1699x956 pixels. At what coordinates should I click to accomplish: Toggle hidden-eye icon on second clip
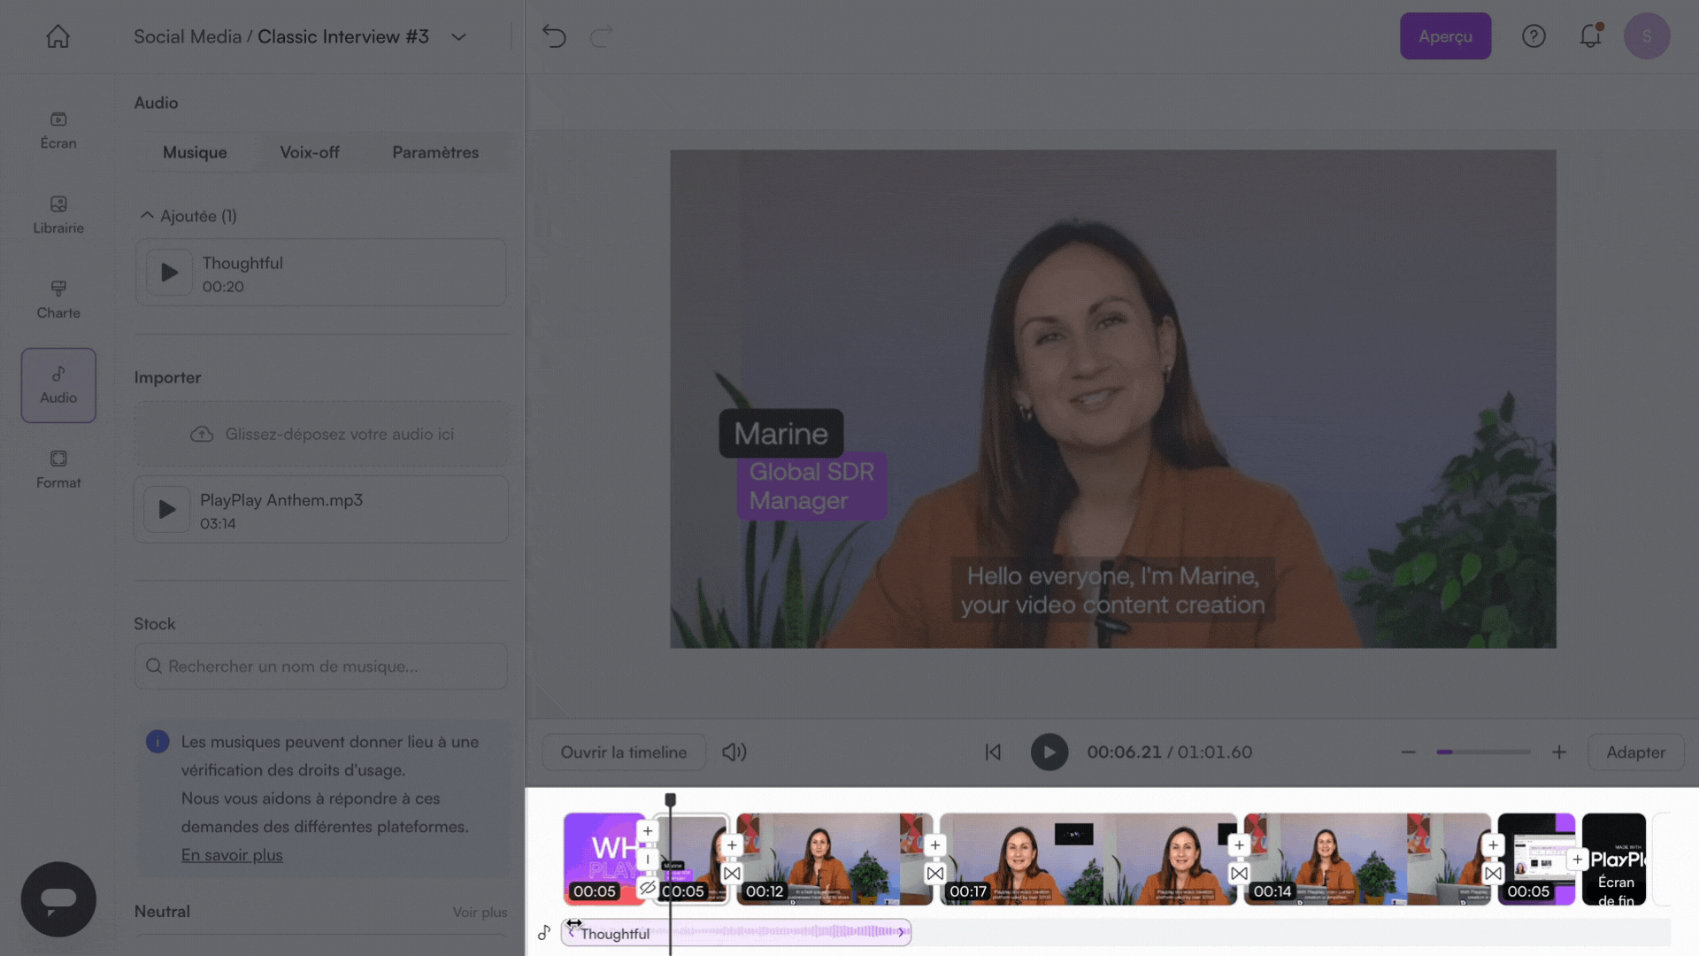click(x=648, y=887)
